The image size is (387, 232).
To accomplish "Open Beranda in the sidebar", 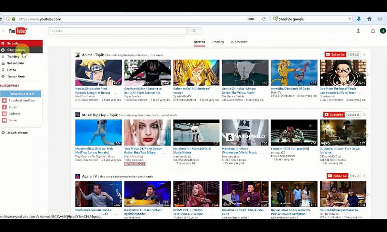I will pyautogui.click(x=21, y=43).
